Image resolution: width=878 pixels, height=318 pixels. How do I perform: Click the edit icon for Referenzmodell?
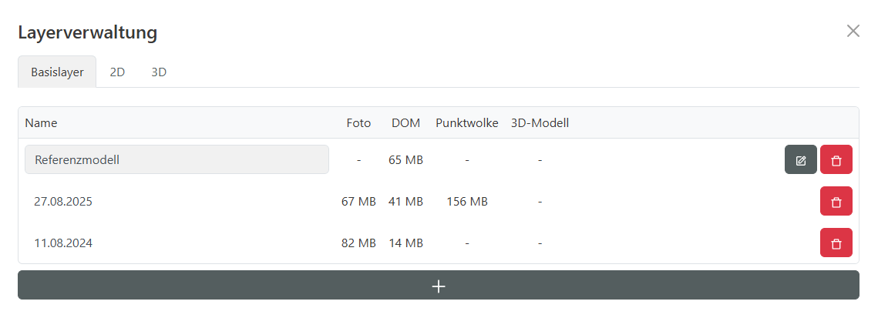tap(801, 160)
